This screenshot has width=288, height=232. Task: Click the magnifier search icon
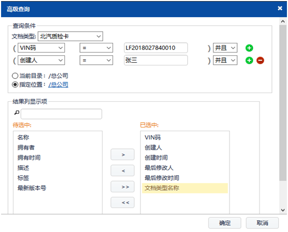tap(17, 113)
